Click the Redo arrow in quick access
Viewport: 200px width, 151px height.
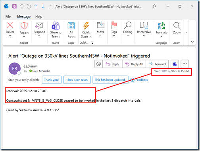29,6
